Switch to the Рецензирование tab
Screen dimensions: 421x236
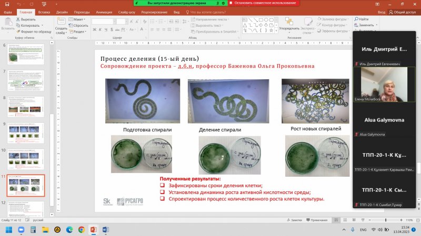point(154,12)
